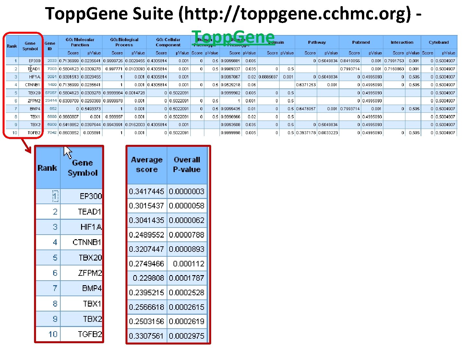
Task: Open Gene ID 6899 link
Action: (x=52, y=116)
